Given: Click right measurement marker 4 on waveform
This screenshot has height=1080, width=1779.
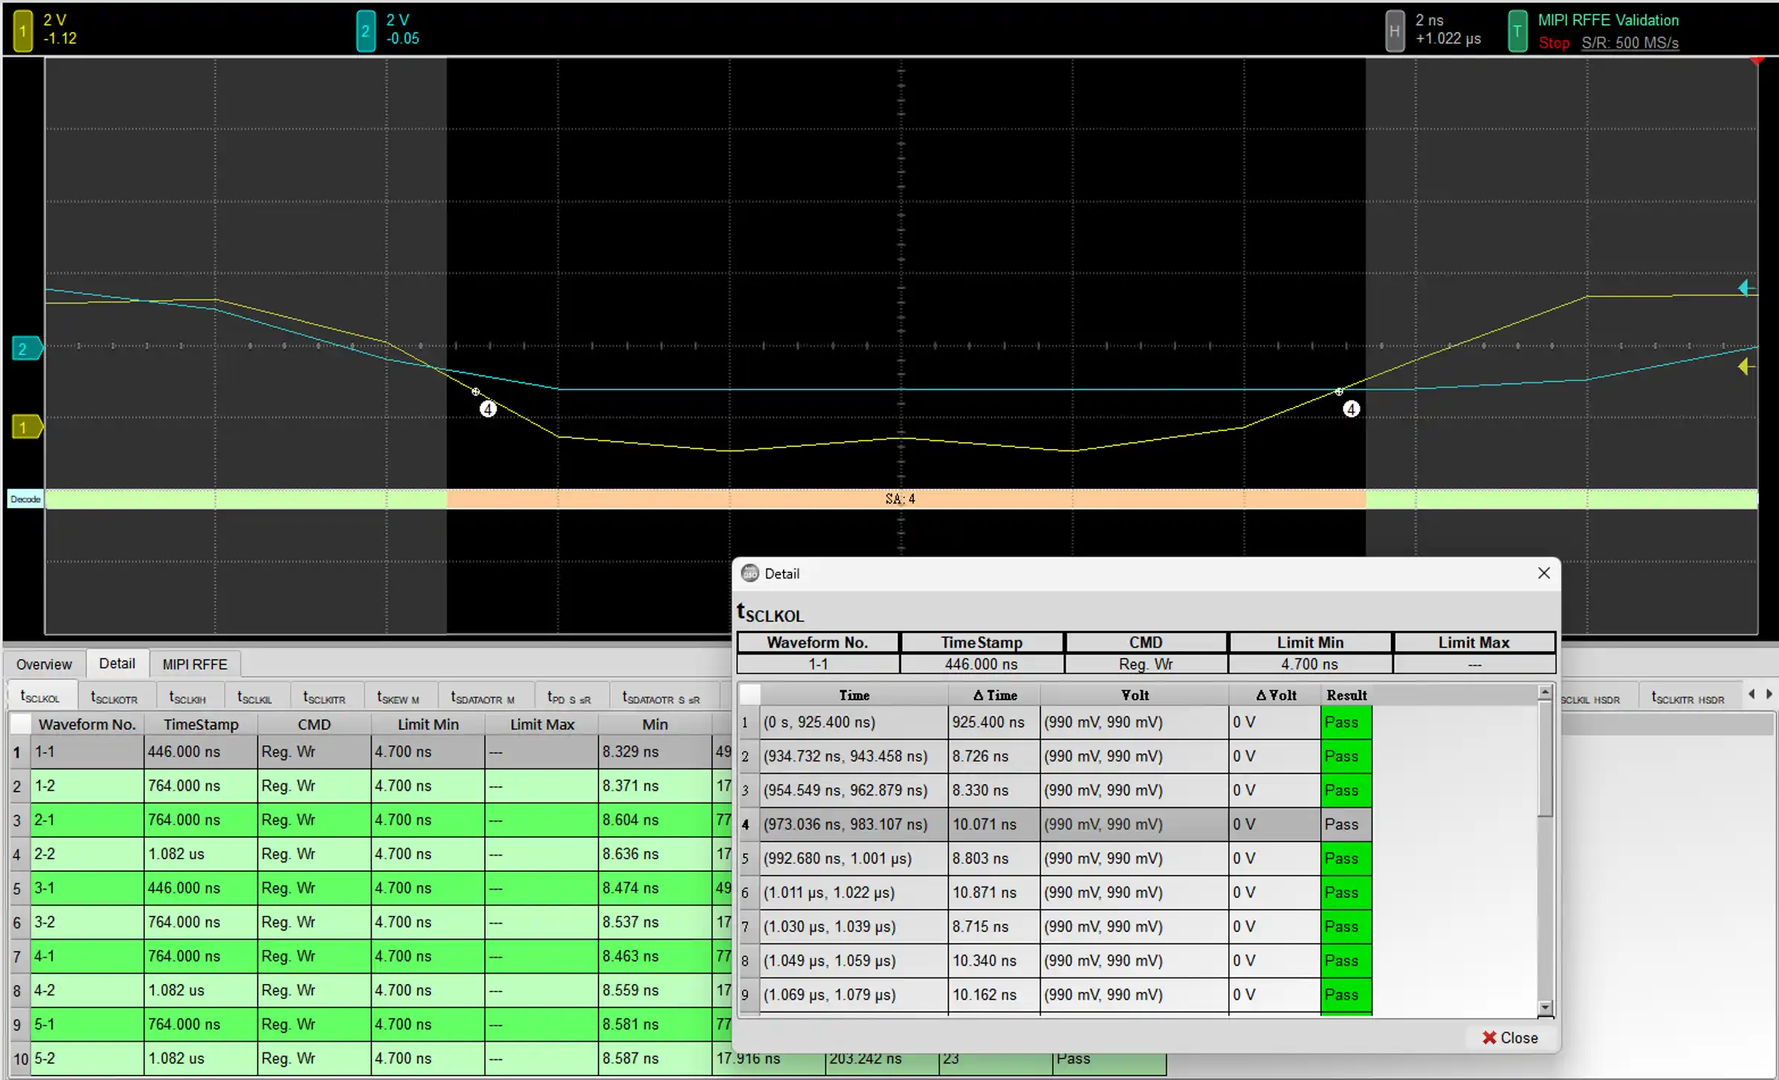Looking at the screenshot, I should 1351,409.
